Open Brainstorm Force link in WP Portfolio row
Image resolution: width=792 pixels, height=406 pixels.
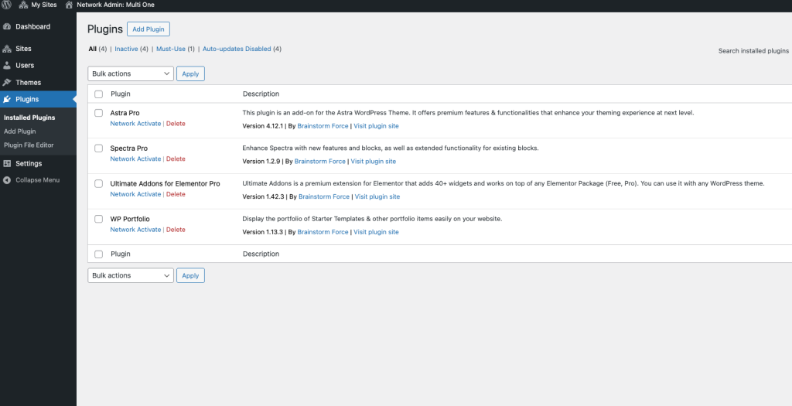(x=323, y=232)
